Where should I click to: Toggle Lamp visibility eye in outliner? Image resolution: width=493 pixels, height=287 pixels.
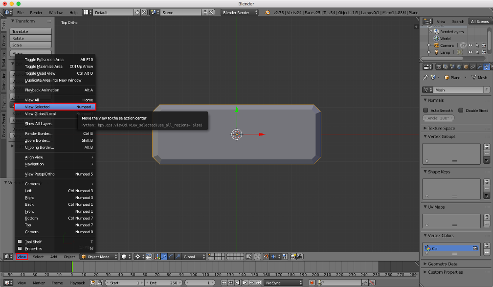point(471,52)
